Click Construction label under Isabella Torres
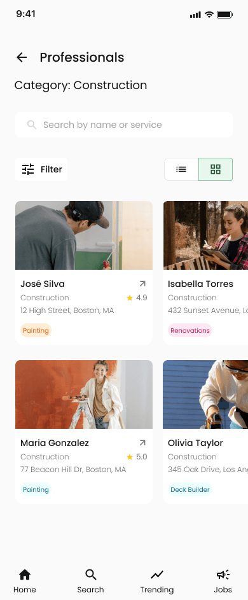 tap(192, 298)
